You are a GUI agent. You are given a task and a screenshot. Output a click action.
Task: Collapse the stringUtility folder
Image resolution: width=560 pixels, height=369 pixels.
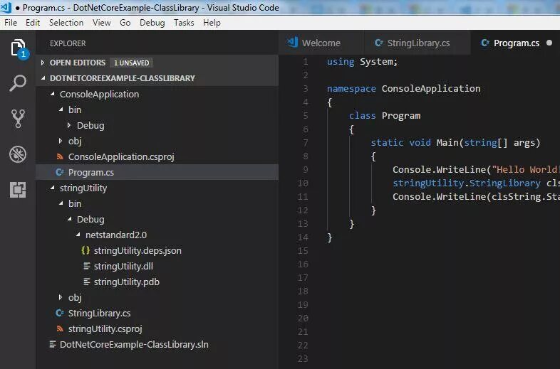(53, 188)
